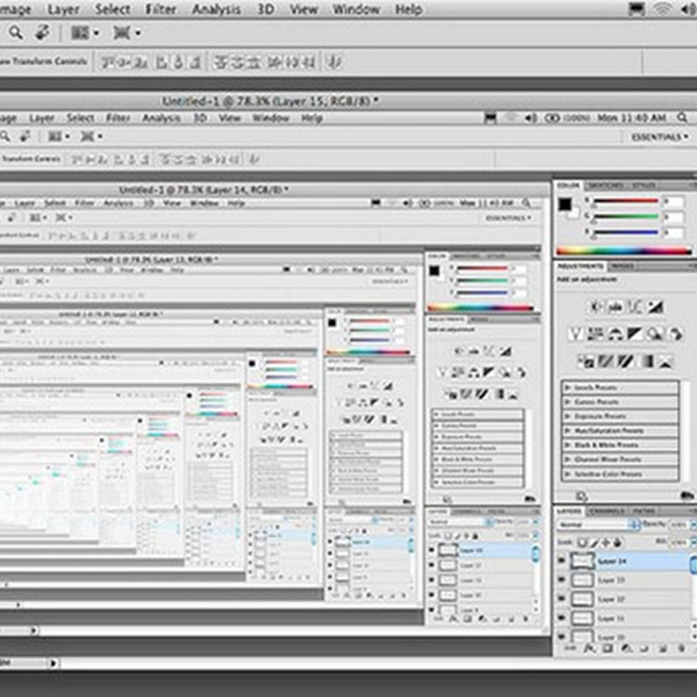The height and width of the screenshot is (697, 697).
Task: Click the Threshold icon in the largest Adjustments panel
Action: [626, 362]
